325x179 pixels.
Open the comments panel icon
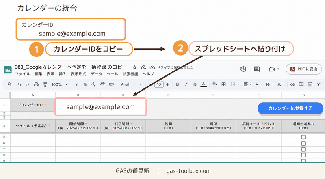tap(257, 69)
